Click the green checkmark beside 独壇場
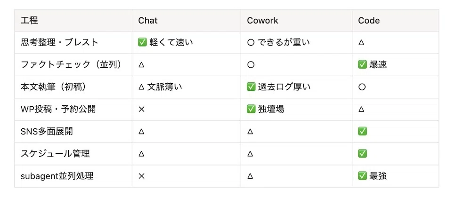471x197 pixels. [x=251, y=110]
